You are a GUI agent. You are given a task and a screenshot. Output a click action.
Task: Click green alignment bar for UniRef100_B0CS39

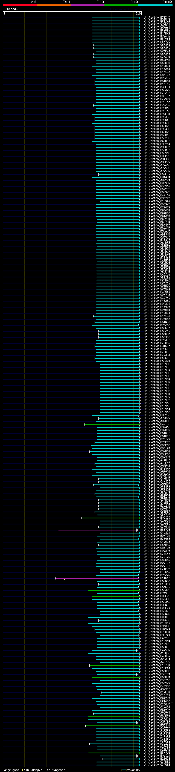pyautogui.click(x=111, y=518)
